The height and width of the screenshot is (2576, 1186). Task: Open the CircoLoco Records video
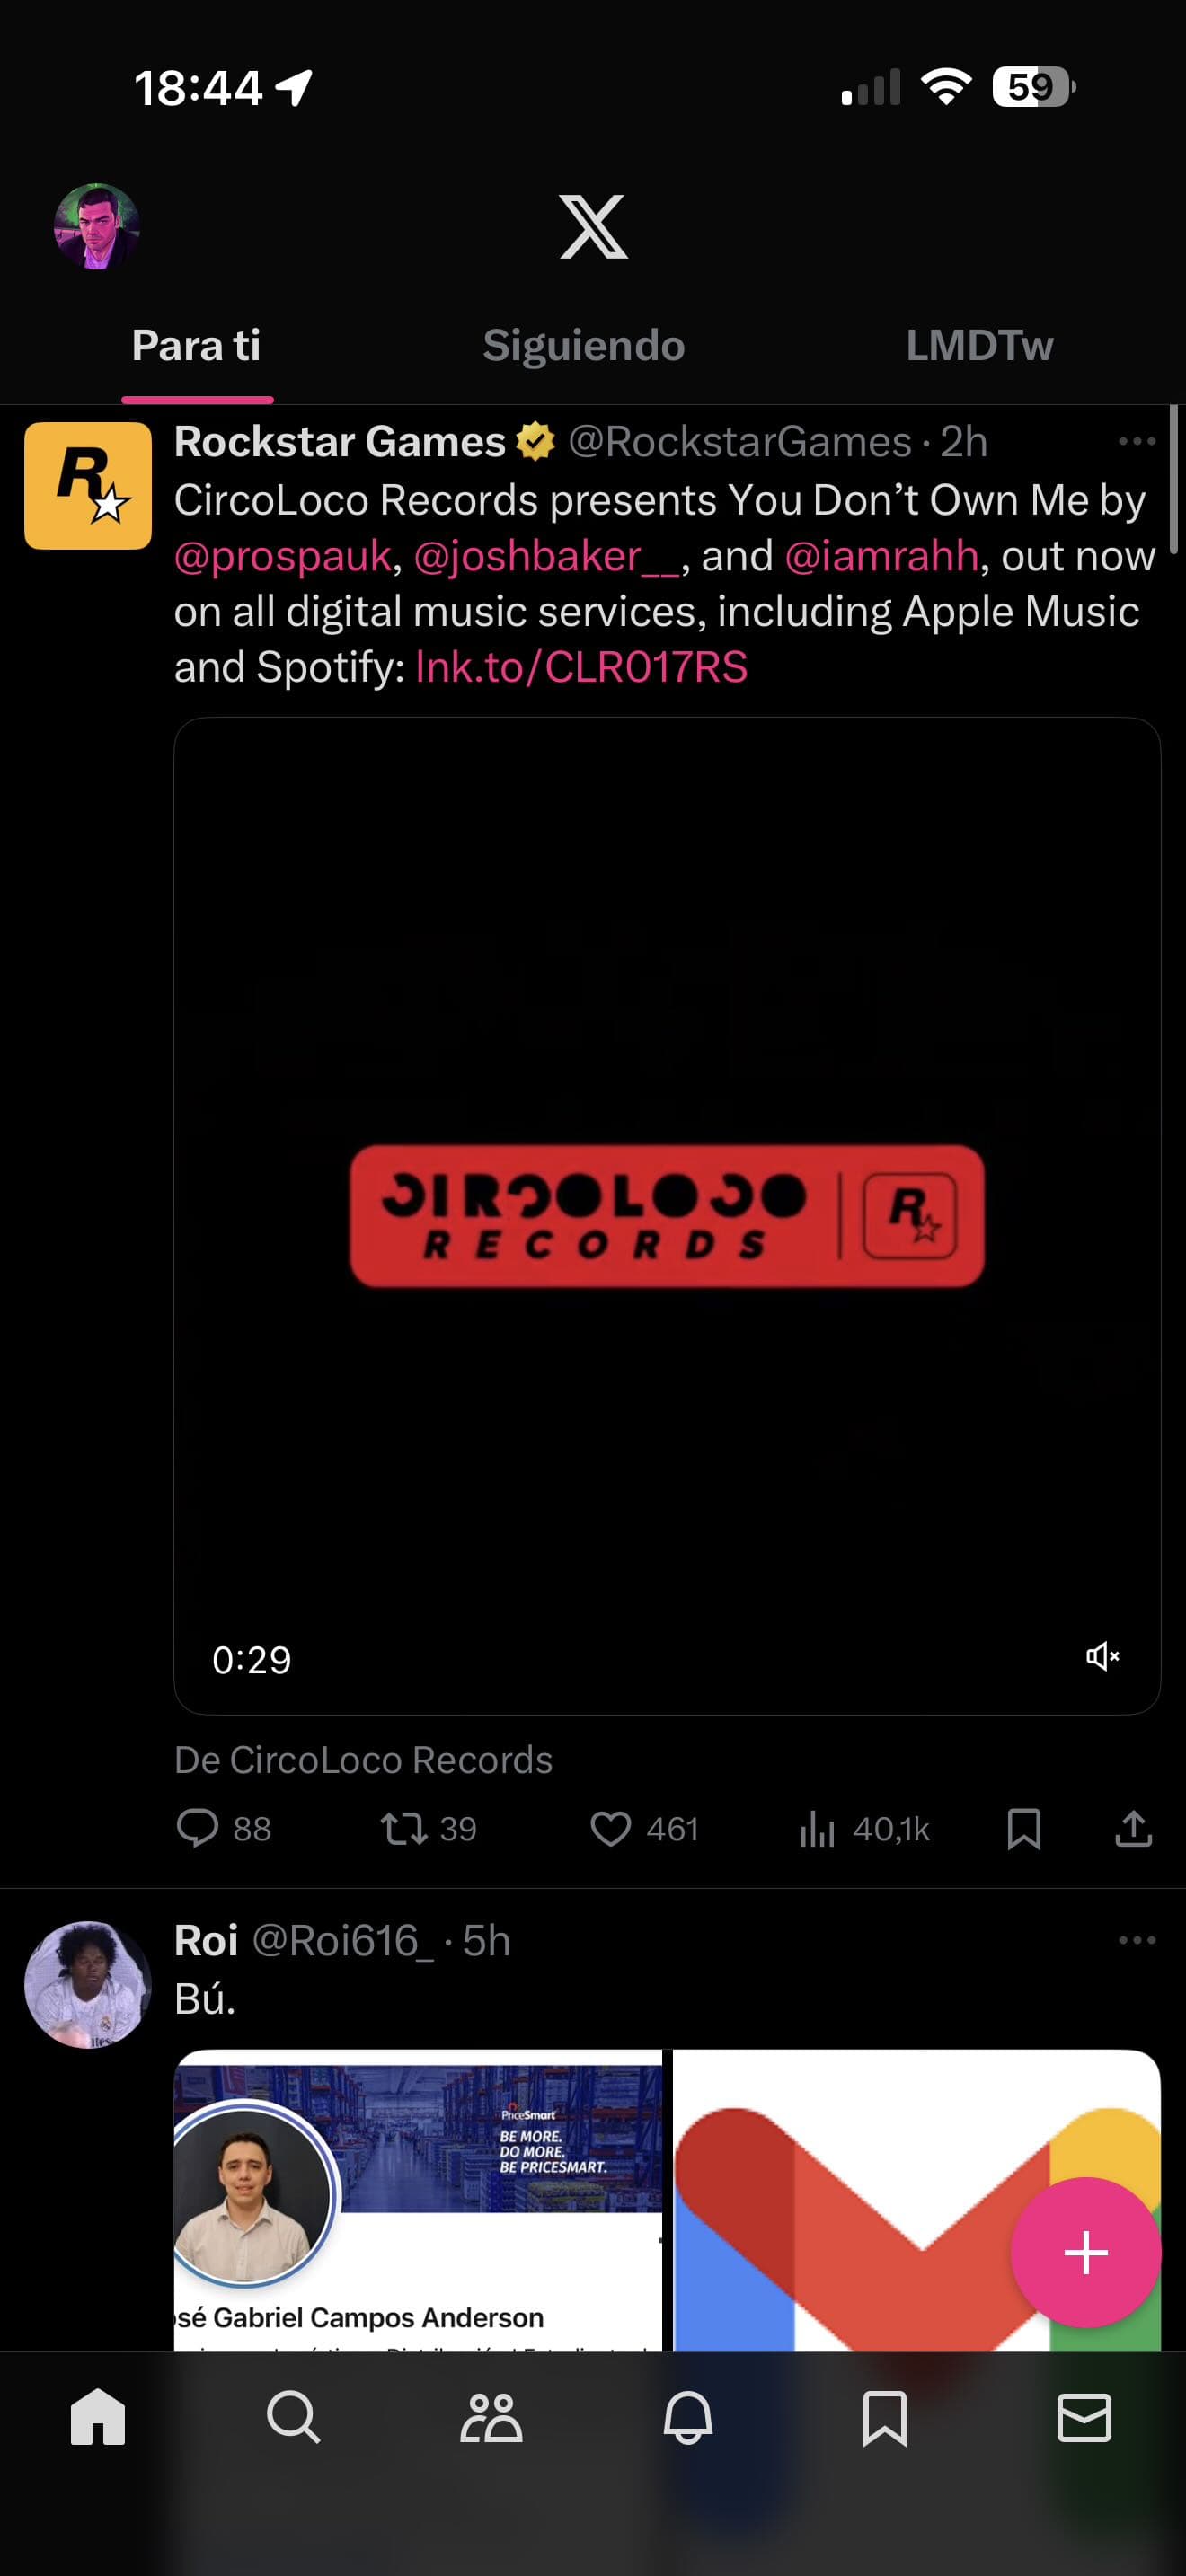pos(667,1215)
